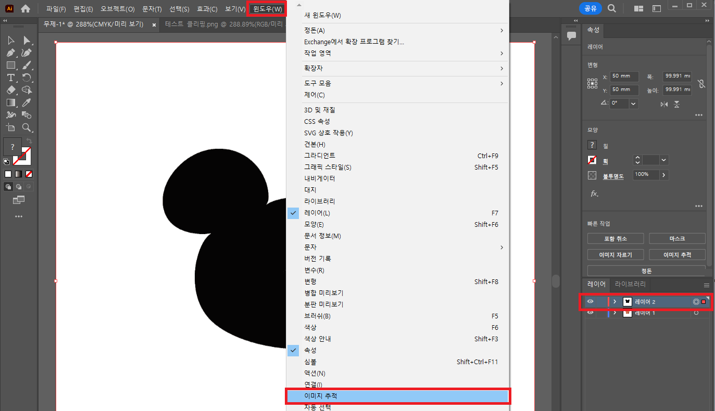Choose the Paintbrush tool
The image size is (715, 411).
coord(27,66)
